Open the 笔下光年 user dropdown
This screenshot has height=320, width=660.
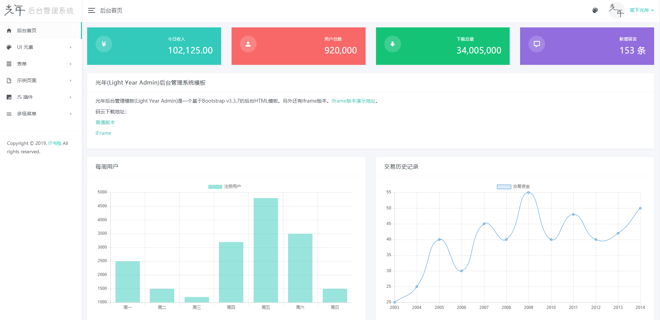coord(642,10)
